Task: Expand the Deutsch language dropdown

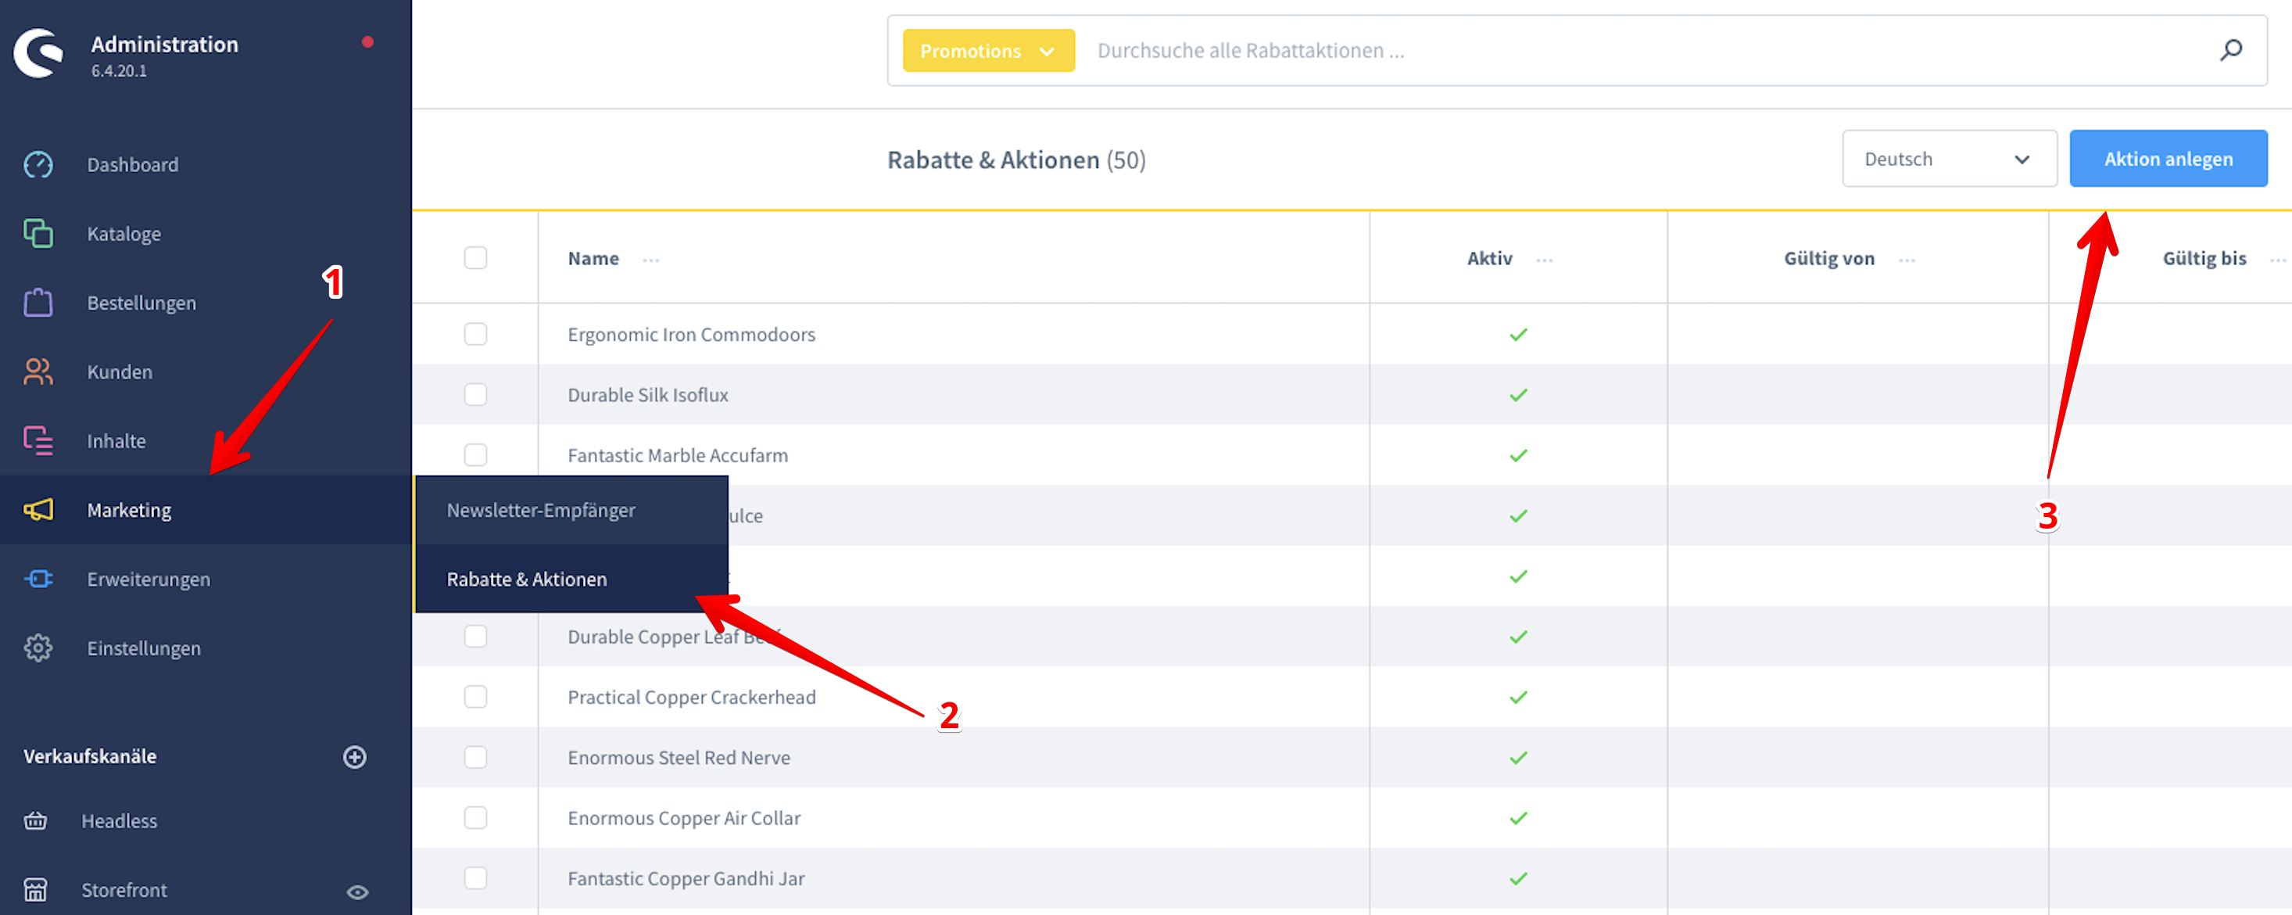Action: click(1949, 159)
